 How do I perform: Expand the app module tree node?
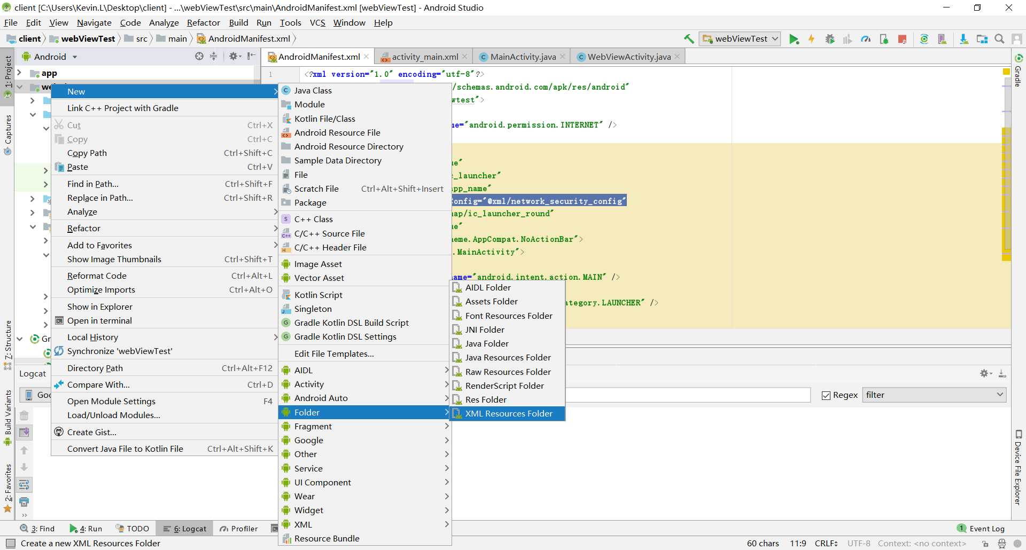(x=19, y=73)
